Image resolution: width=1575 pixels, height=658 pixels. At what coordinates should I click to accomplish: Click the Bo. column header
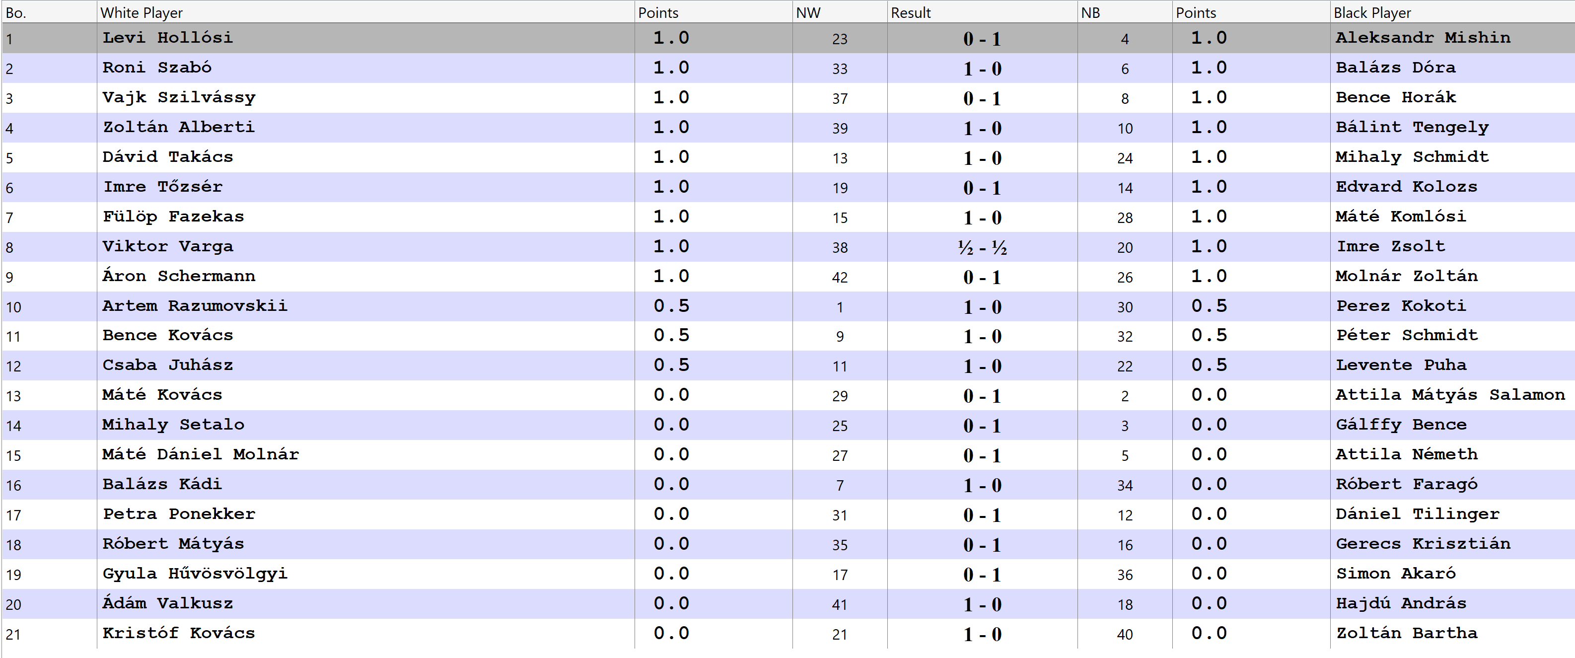49,12
